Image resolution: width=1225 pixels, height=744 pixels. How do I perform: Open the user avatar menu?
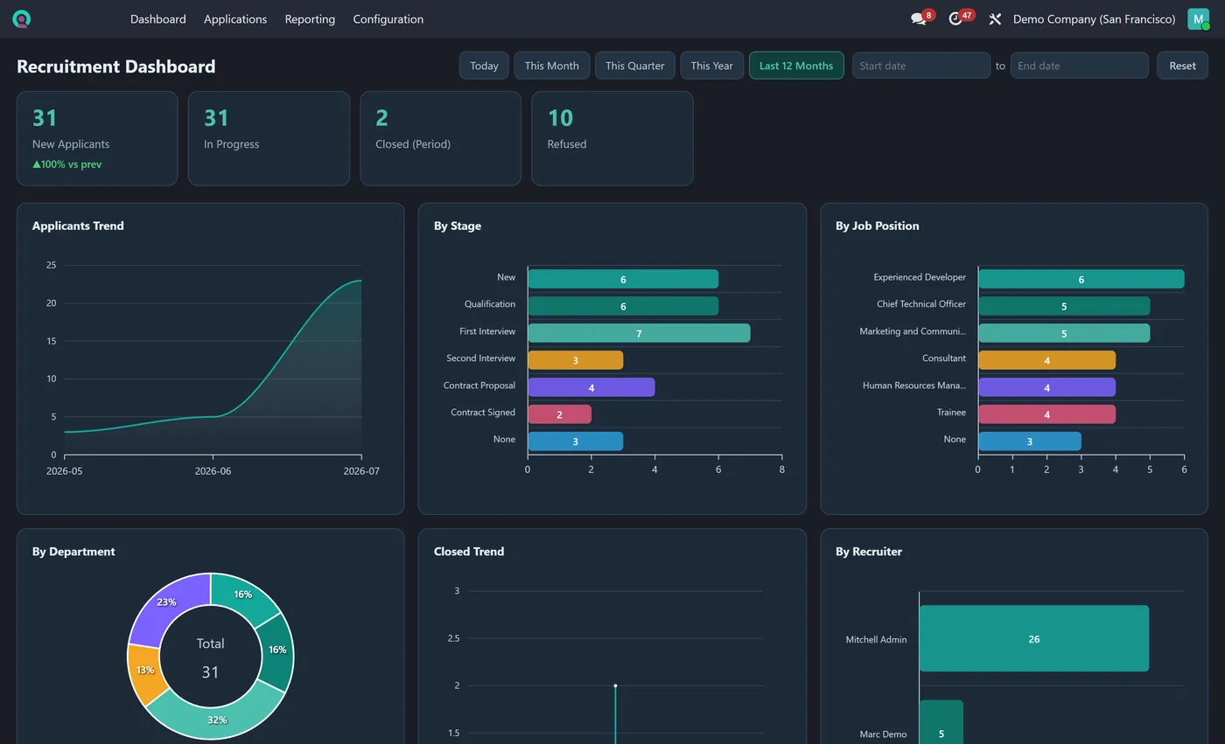click(x=1198, y=18)
